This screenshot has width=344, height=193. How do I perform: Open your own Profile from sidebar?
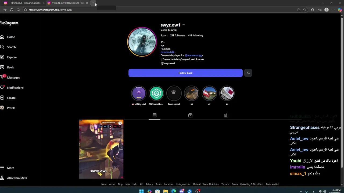click(8, 108)
